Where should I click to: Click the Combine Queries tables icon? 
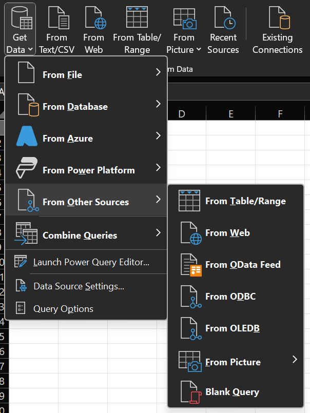[26, 233]
